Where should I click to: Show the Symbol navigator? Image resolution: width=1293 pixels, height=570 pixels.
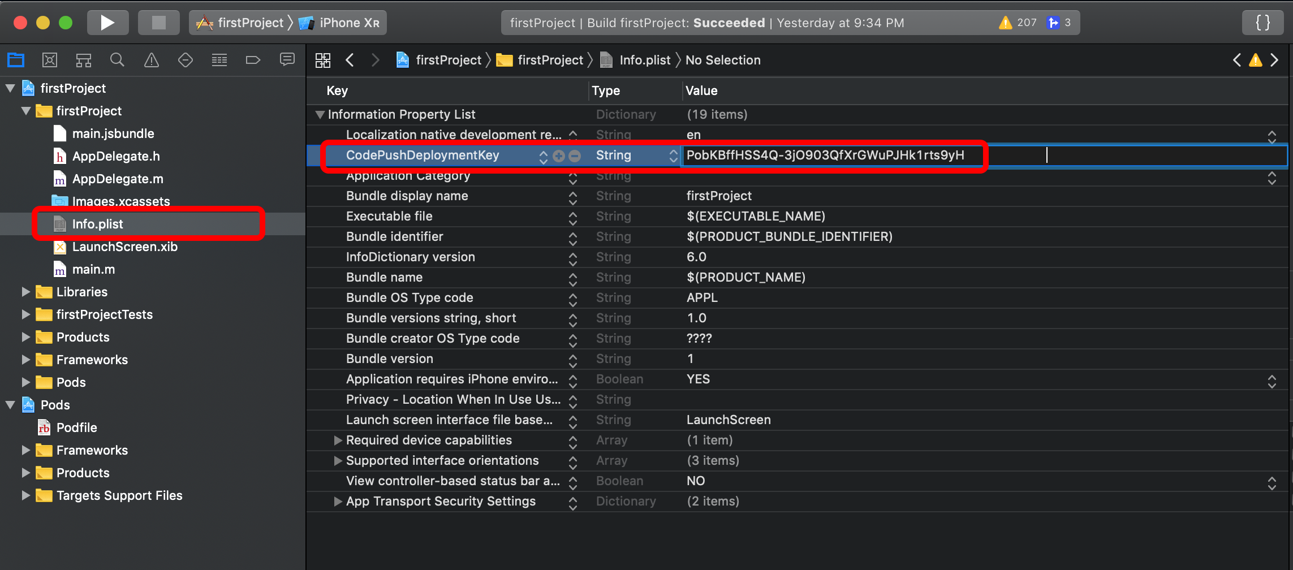(84, 59)
